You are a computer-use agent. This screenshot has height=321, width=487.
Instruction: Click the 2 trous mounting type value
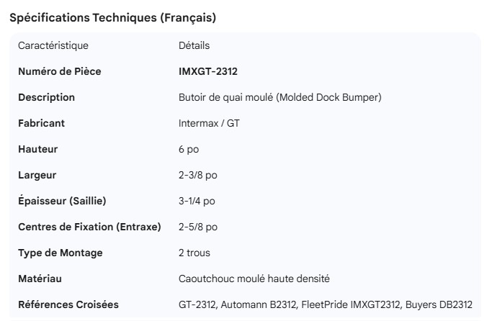195,253
